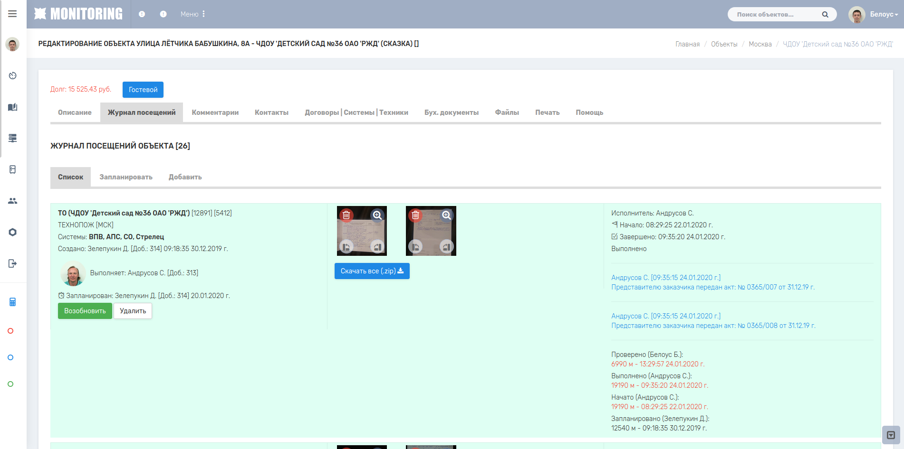The height and width of the screenshot is (449, 904).
Task: Click the logout icon in sidebar
Action: point(13,263)
